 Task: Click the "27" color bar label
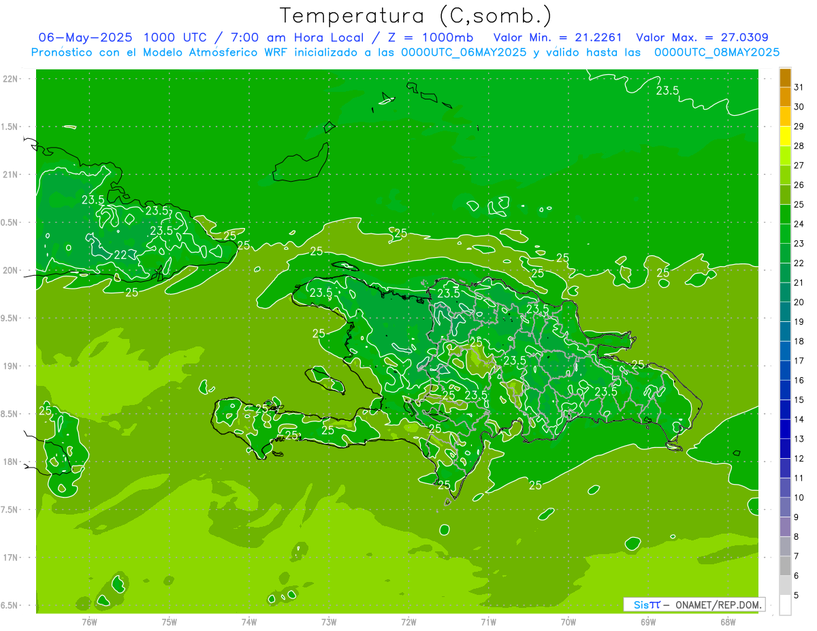tap(799, 165)
